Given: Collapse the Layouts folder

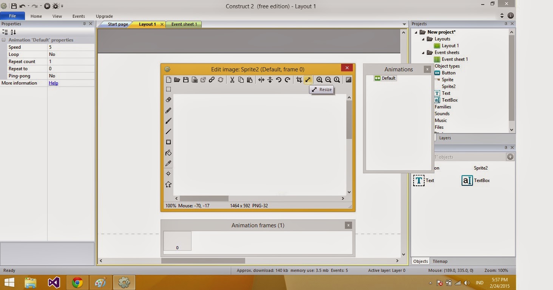Looking at the screenshot, I should tap(423, 39).
